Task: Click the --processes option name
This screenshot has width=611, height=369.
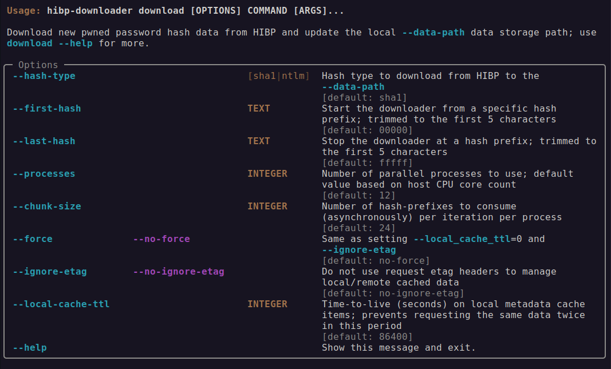Action: pos(44,174)
